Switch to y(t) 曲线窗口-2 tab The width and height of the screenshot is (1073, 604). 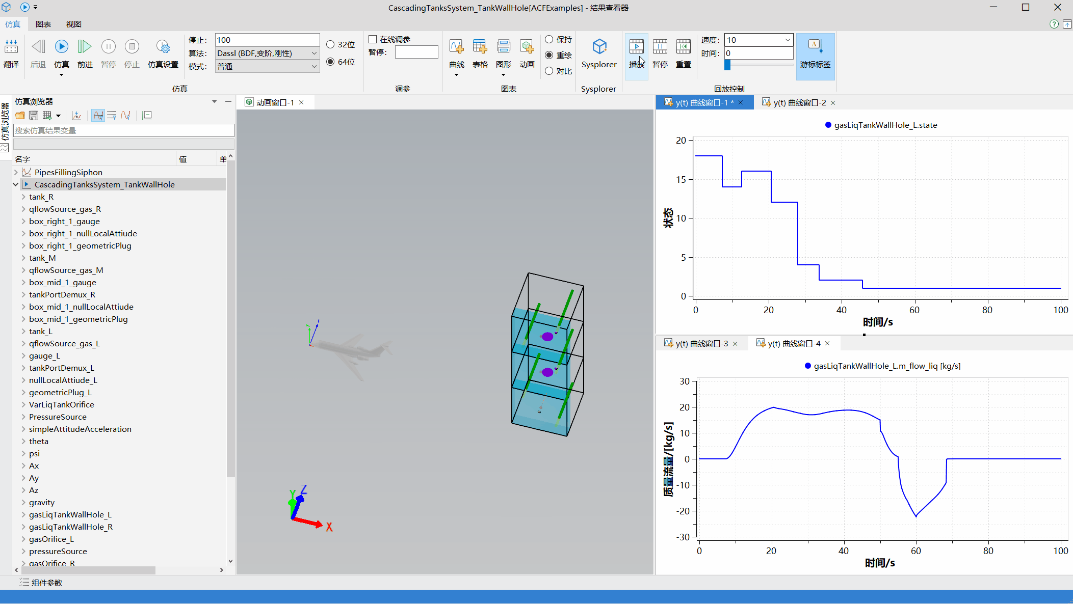coord(798,102)
